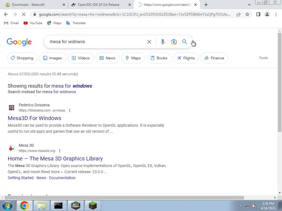The height and width of the screenshot is (211, 282).
Task: Close the OpenJDK JDK 20 tab
Action: [x=130, y=5]
